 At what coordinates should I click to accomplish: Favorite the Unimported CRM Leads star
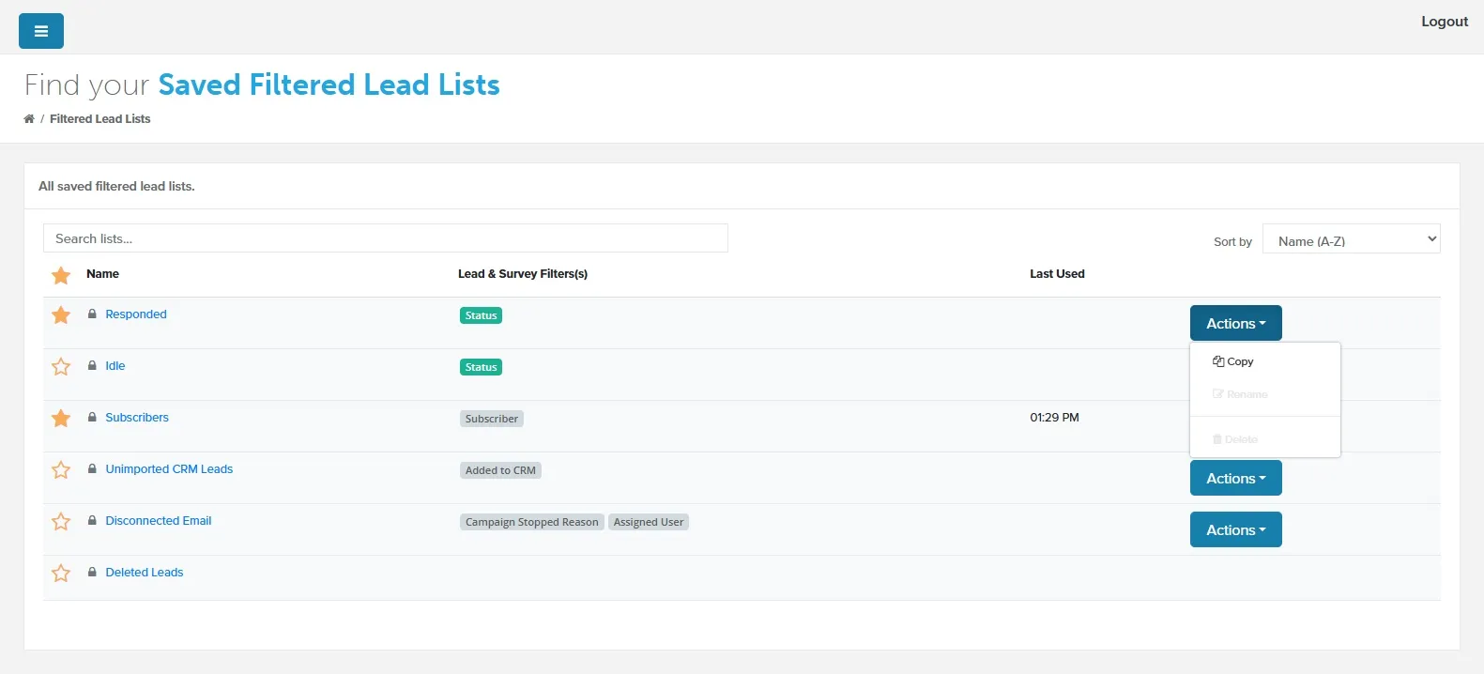pyautogui.click(x=61, y=469)
